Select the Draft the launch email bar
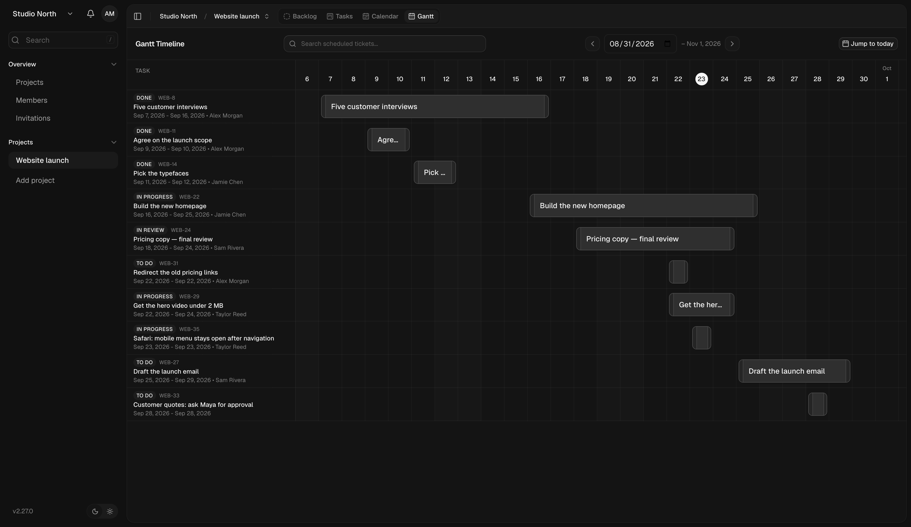Viewport: 911px width, 527px height. 794,371
